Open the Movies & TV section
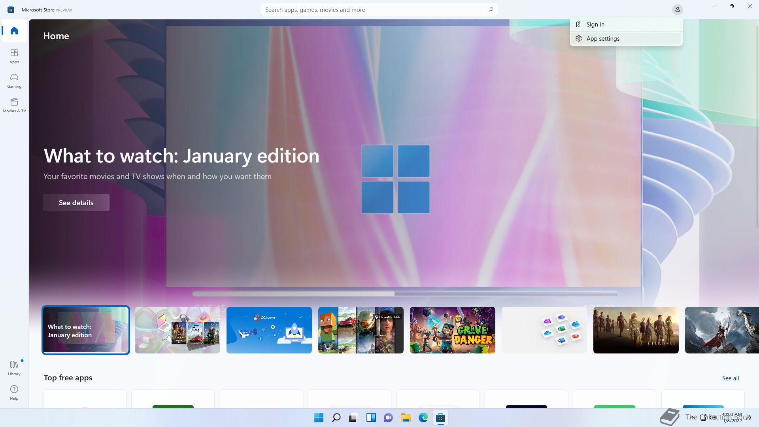Image resolution: width=759 pixels, height=427 pixels. pos(14,105)
